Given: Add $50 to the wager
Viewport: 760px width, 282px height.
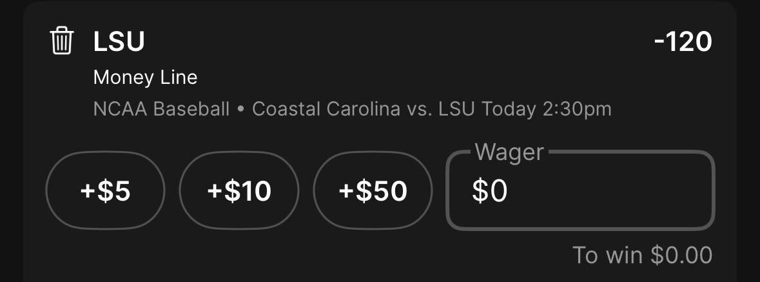Looking at the screenshot, I should tap(373, 191).
